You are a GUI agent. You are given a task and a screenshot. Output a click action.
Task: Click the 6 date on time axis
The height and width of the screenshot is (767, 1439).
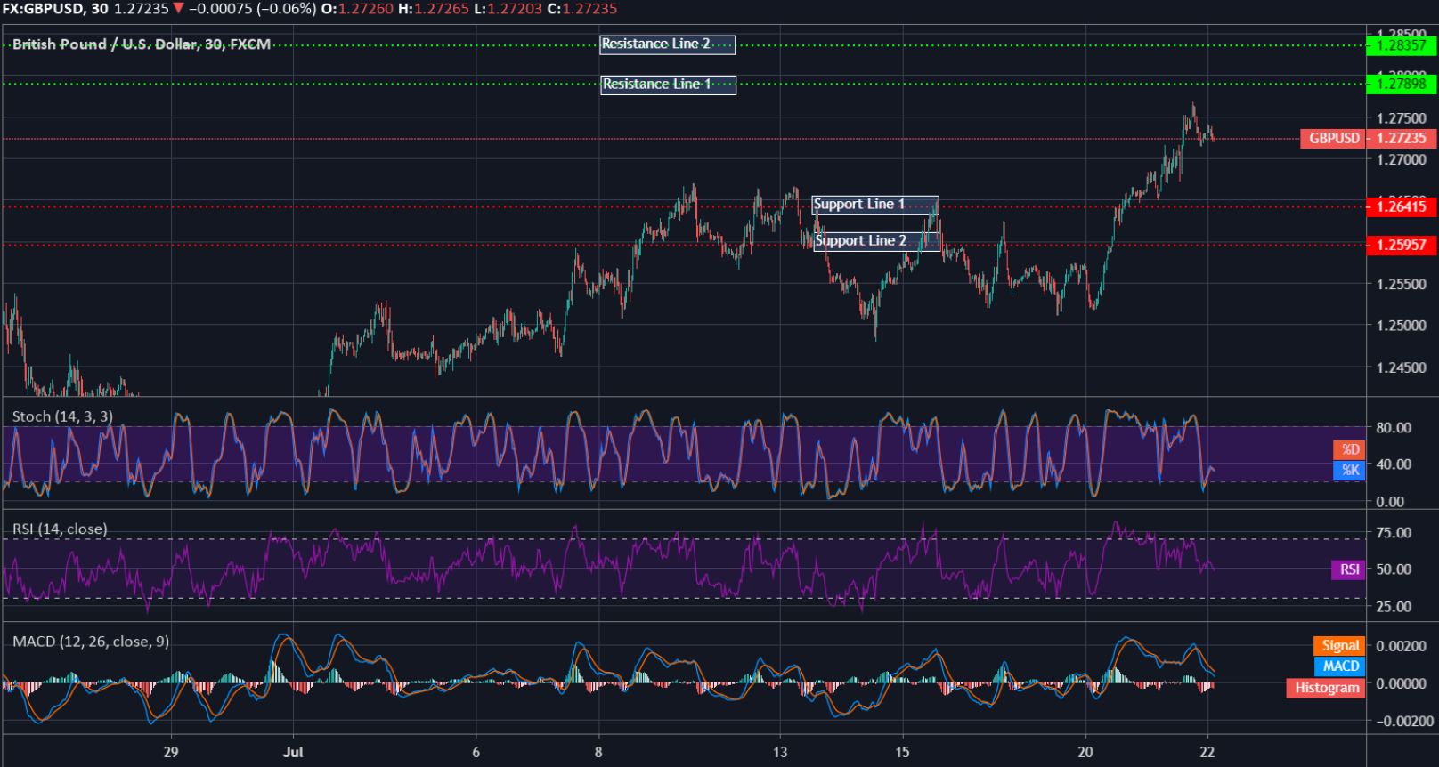pyautogui.click(x=476, y=752)
